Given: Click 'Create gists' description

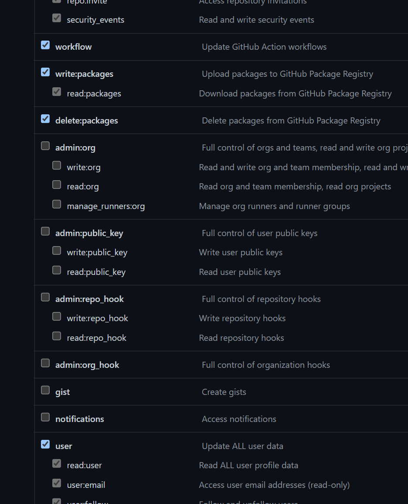Looking at the screenshot, I should coord(224,392).
